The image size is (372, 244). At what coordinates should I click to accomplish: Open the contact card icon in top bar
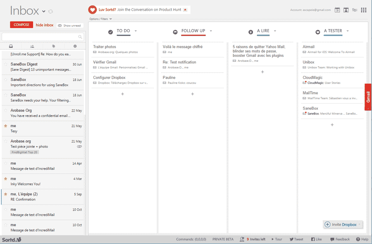click(346, 10)
